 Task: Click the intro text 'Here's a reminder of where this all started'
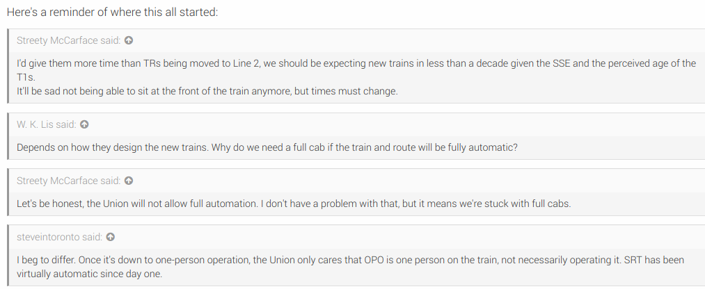click(x=111, y=13)
